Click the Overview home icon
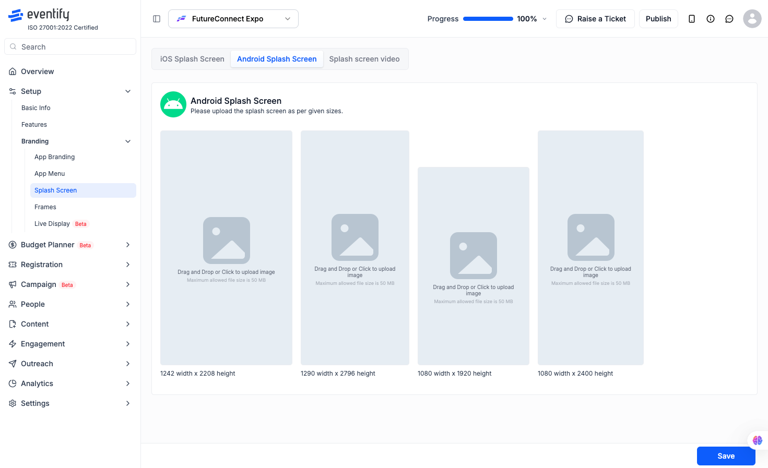Viewport: 768px width, 468px height. point(13,71)
